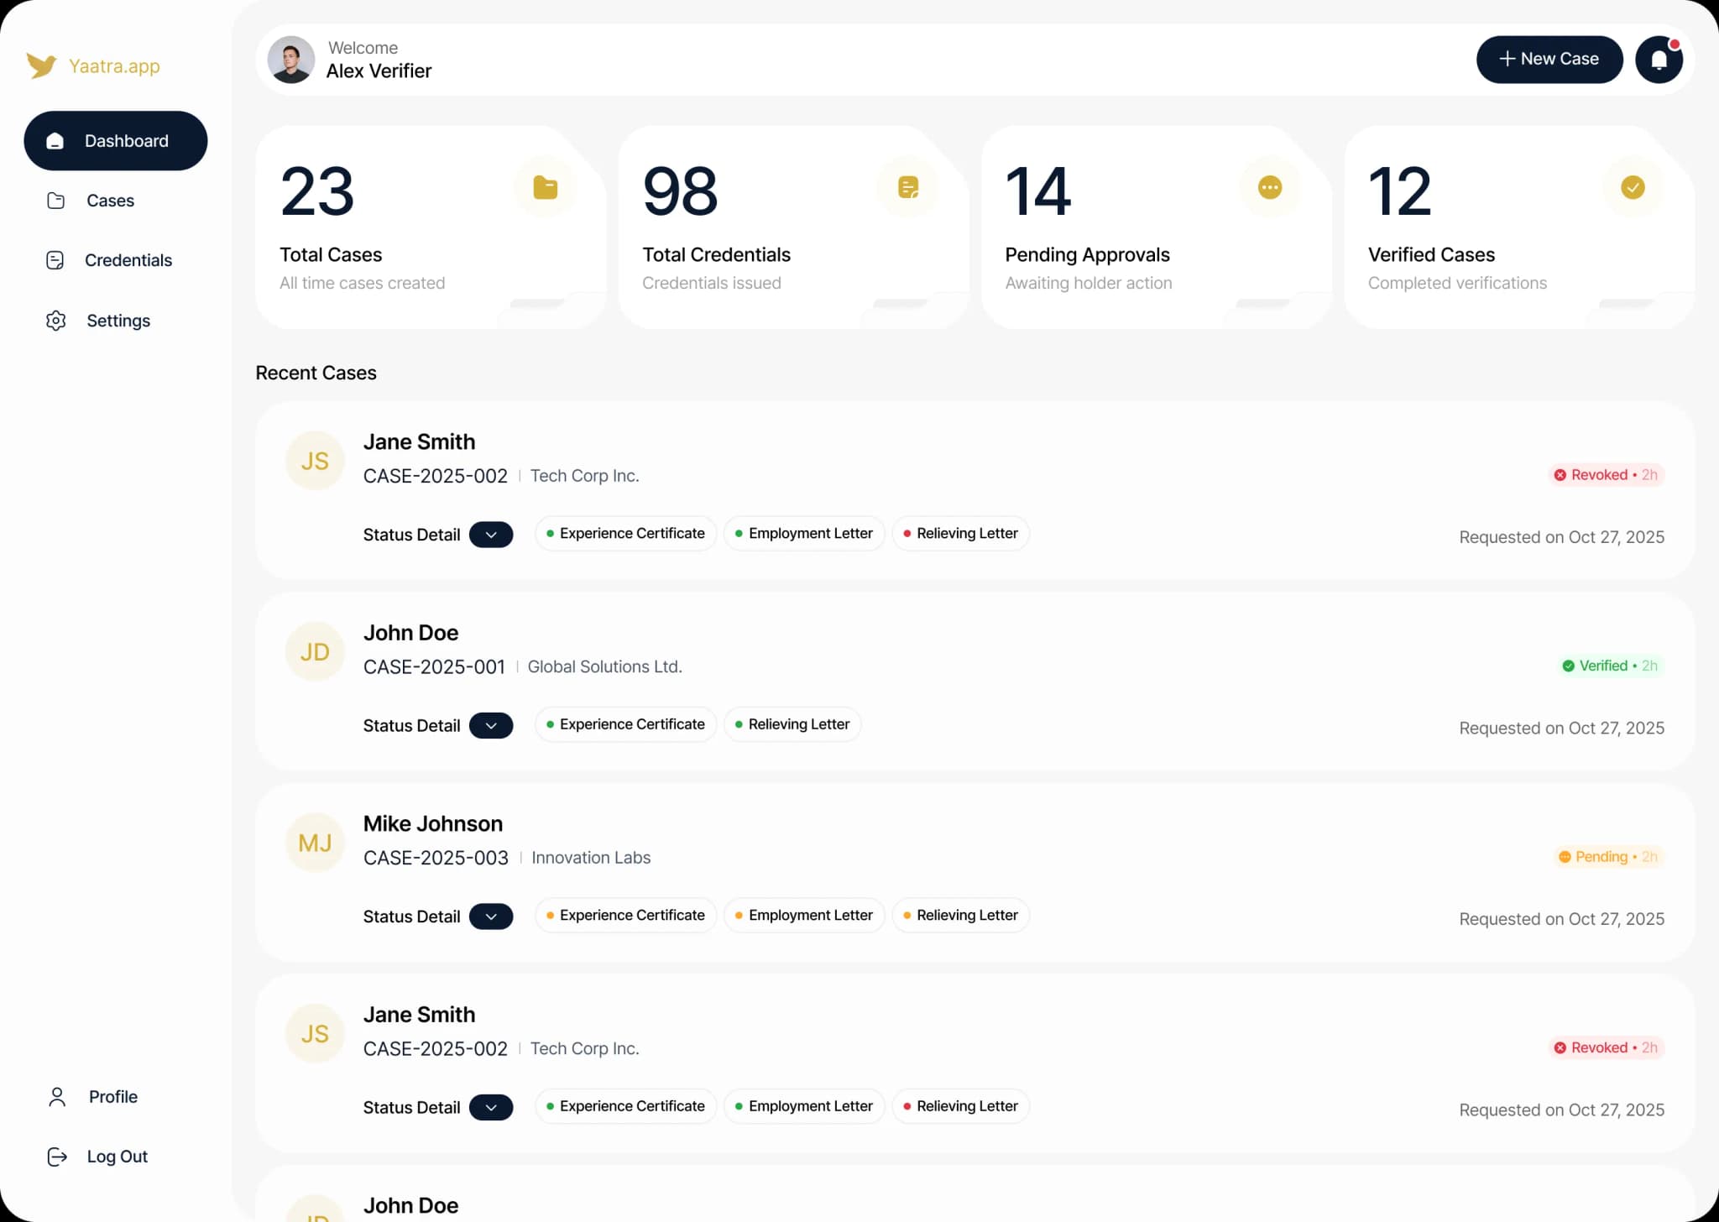Viewport: 1719px width, 1222px height.
Task: Click the Total Credentials document icon
Action: [908, 187]
